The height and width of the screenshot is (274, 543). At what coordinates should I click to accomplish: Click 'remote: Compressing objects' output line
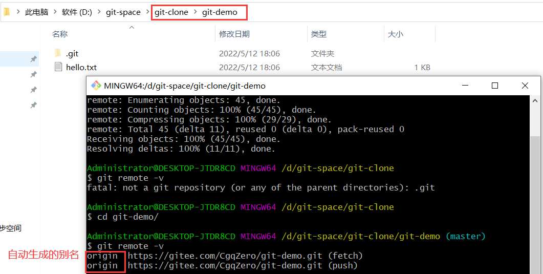(209, 120)
